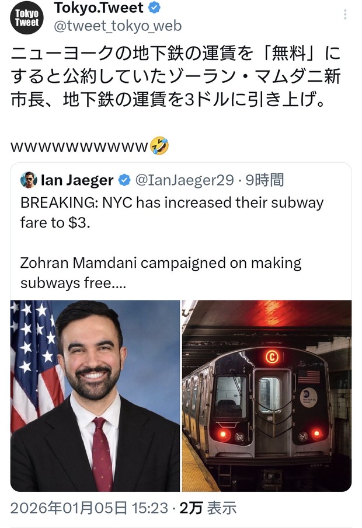Visit the @tweet_tokyo_web handle

(x=117, y=26)
